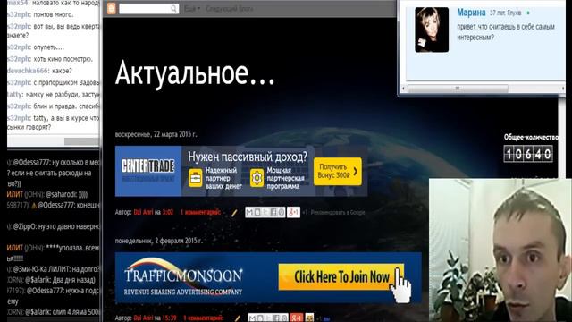Click the webcam video overlay

(x=500, y=250)
